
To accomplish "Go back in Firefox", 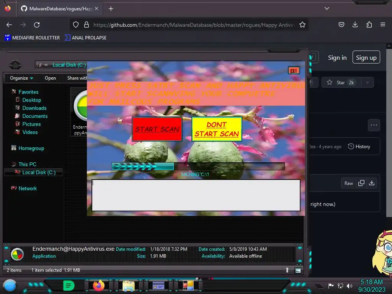I will coord(9,25).
